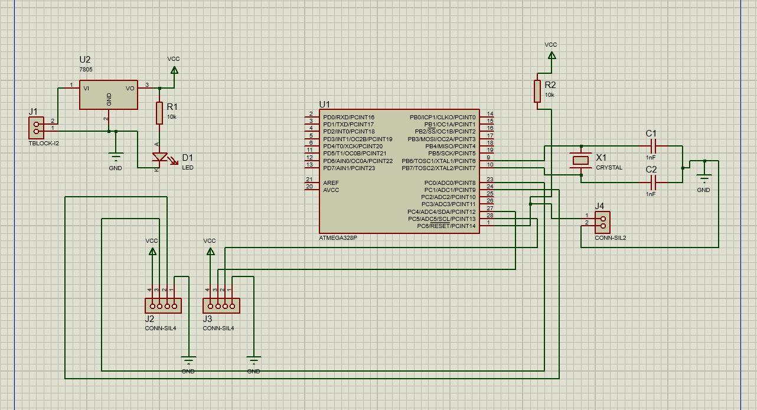Select the GND symbol below J1

[115, 157]
